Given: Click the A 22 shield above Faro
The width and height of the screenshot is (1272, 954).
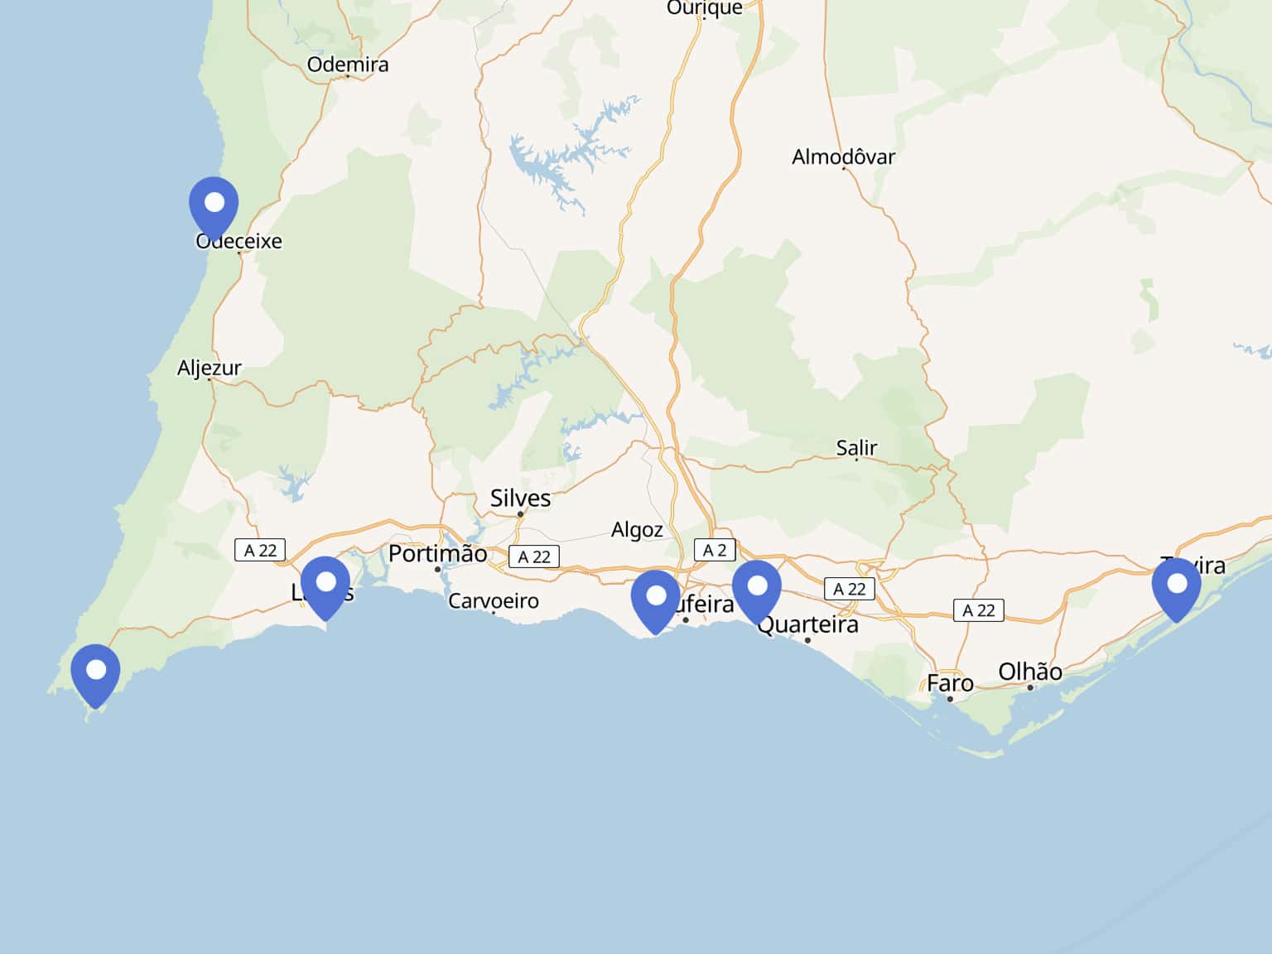Looking at the screenshot, I should pyautogui.click(x=978, y=610).
